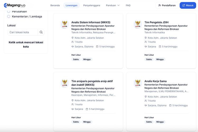
Task: Click the panrb logo on Analis Sistem Informasi card
Action: [65, 24]
